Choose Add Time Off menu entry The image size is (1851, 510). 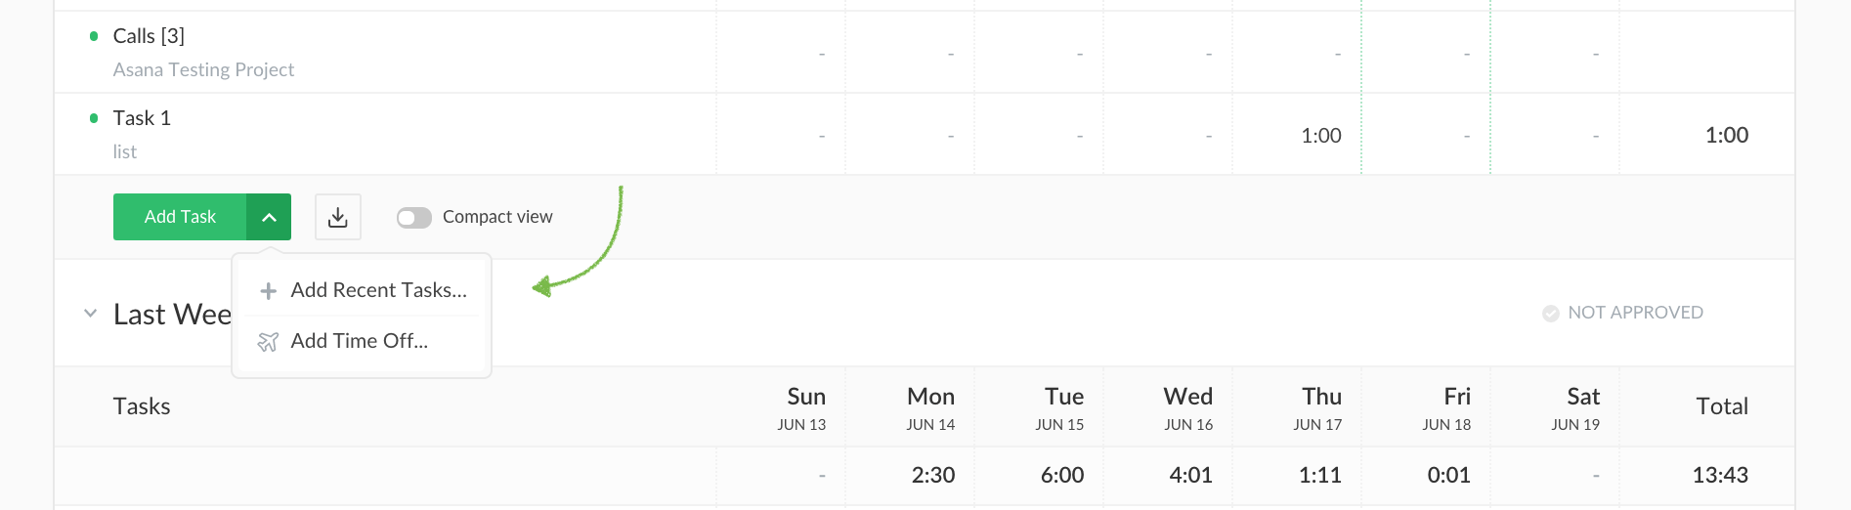(x=359, y=341)
